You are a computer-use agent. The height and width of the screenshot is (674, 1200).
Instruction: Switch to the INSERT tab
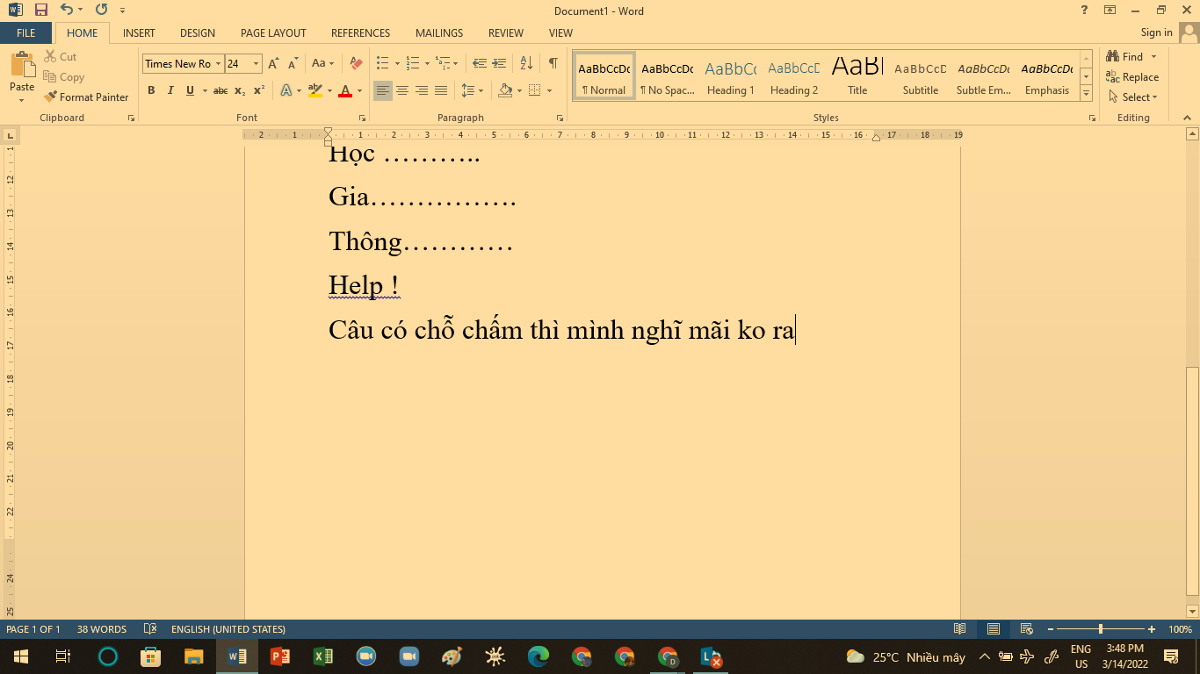tap(139, 32)
